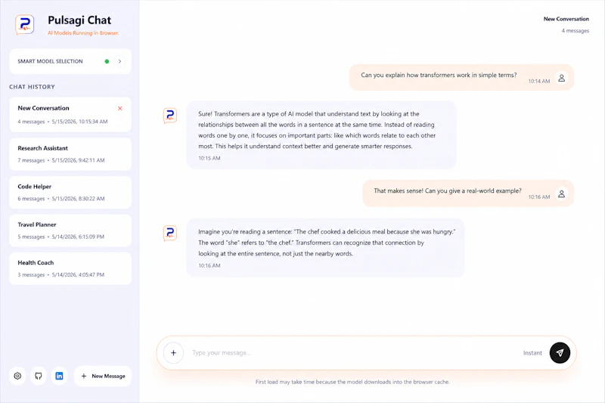Click the SMART MODEL SELECTION label
Viewport: 605px width, 403px height.
(50, 61)
